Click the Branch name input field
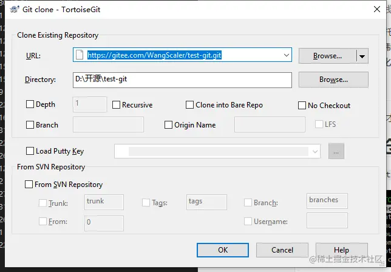 click(x=108, y=124)
